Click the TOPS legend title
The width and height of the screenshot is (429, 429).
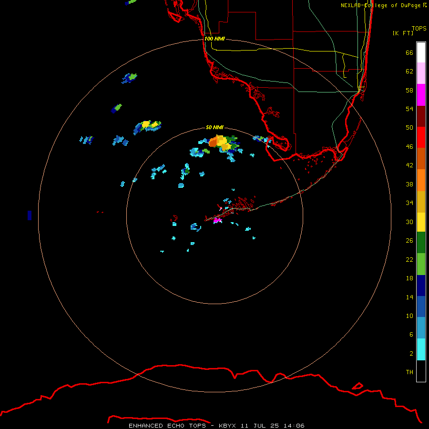tap(419, 28)
